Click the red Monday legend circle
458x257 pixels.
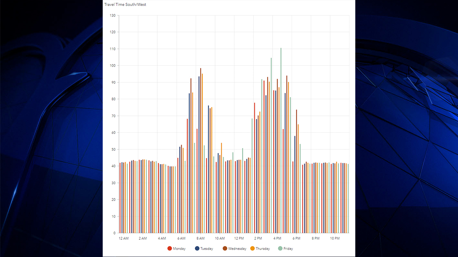[x=170, y=248]
